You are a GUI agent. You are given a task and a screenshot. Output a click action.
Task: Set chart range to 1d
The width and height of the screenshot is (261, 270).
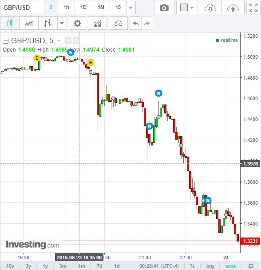117,266
